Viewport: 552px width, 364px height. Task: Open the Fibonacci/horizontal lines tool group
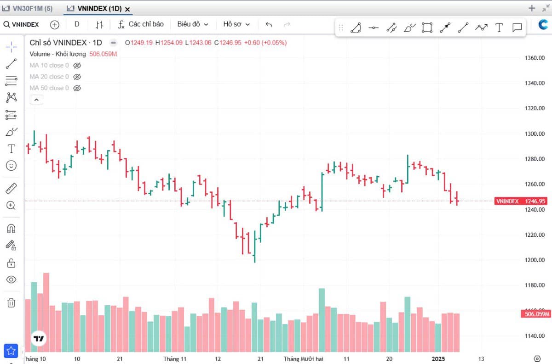11,81
